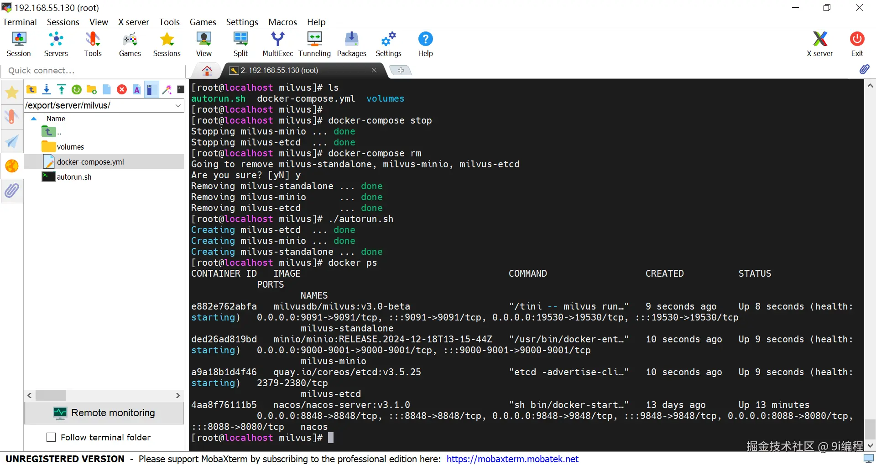This screenshot has height=465, width=876.
Task: Click red delete icon in SFTP toolbar
Action: point(122,89)
